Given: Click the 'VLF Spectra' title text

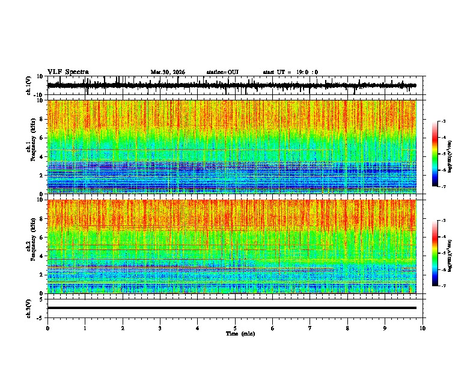Looking at the screenshot, I should [68, 72].
